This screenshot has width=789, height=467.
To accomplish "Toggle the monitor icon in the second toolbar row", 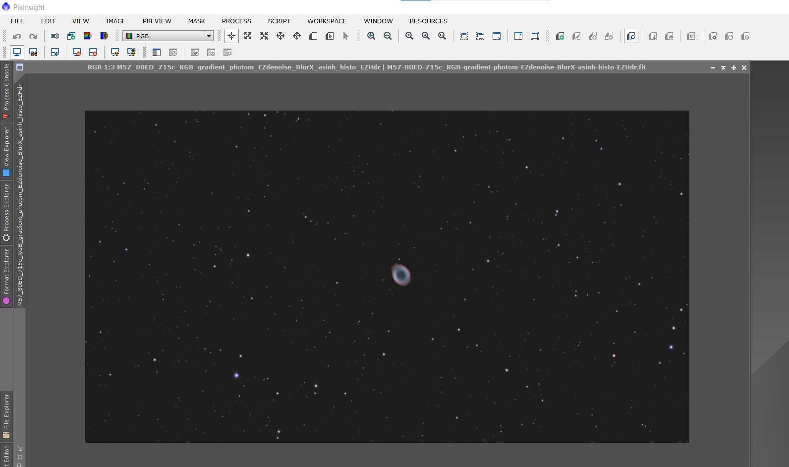I will 17,53.
